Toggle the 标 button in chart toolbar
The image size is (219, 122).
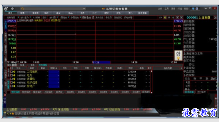coord(165,17)
